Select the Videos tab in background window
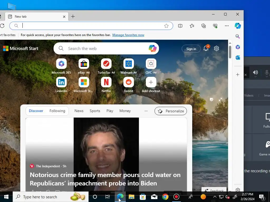The width and height of the screenshot is (270, 202). click(x=249, y=95)
